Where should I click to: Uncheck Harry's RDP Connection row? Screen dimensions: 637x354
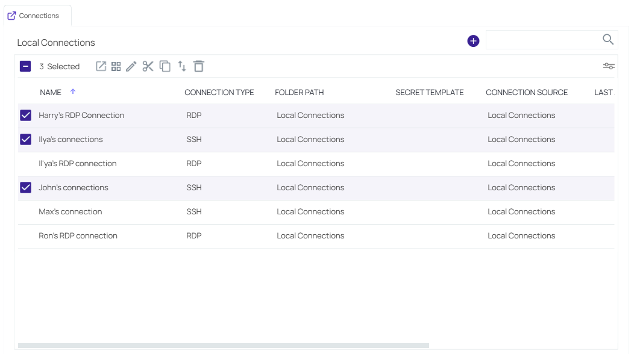(x=25, y=115)
